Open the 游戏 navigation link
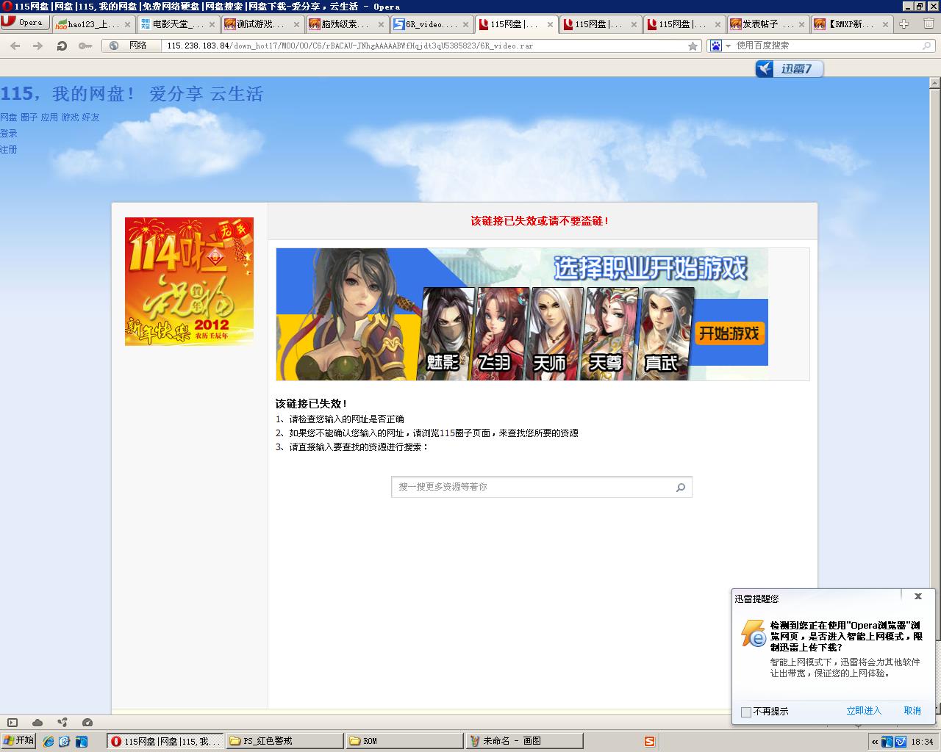Screen dimensions: 941x752 (70, 117)
